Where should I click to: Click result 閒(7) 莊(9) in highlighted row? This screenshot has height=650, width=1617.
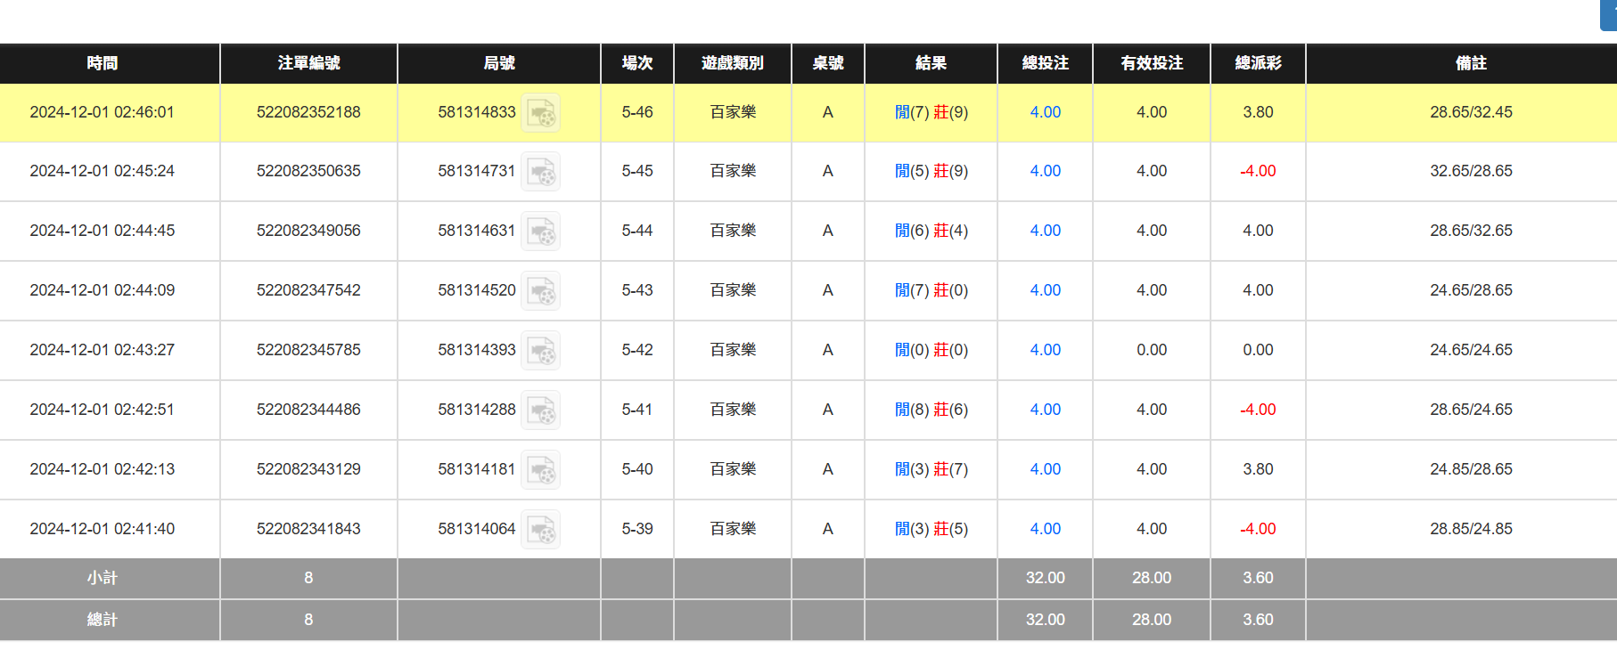point(931,112)
